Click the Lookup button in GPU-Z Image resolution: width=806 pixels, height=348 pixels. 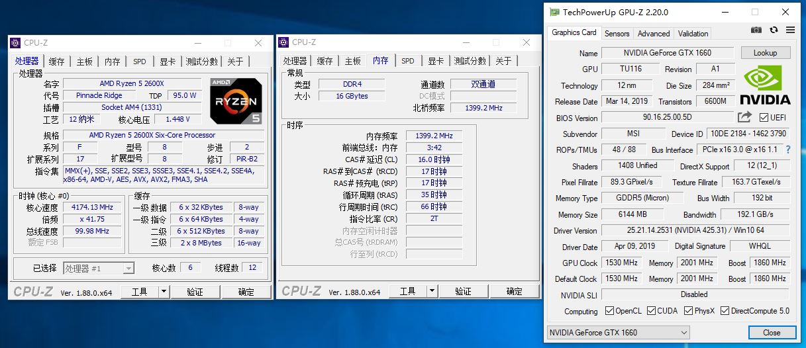[x=765, y=53]
